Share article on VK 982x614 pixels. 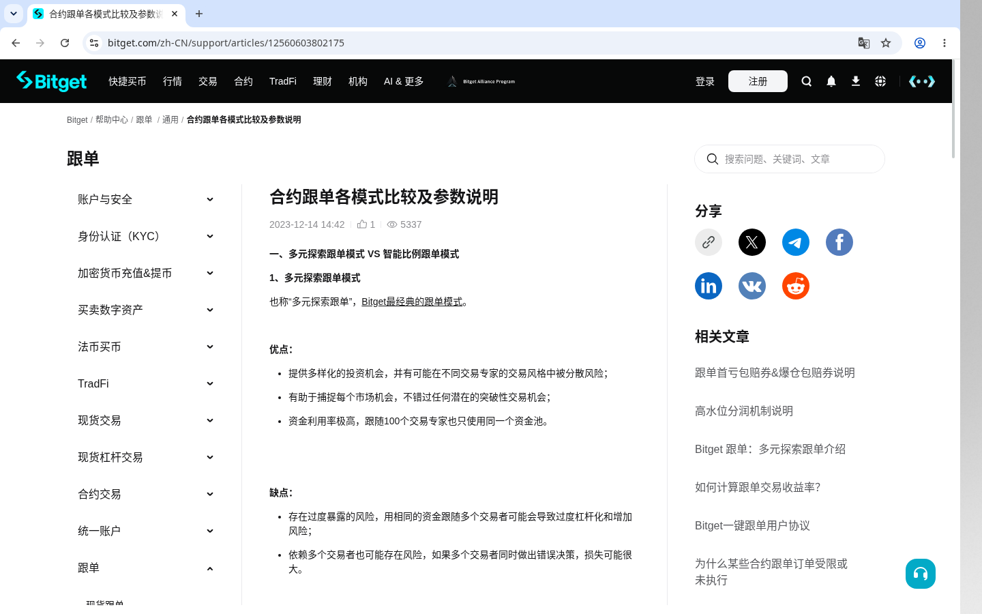tap(752, 286)
